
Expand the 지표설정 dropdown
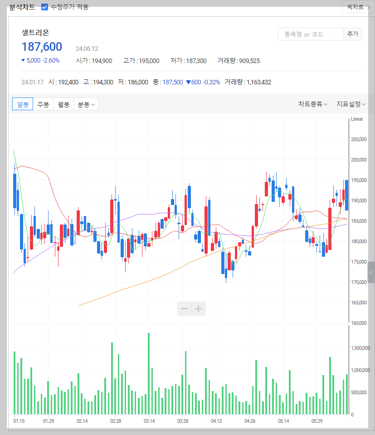tap(351, 104)
